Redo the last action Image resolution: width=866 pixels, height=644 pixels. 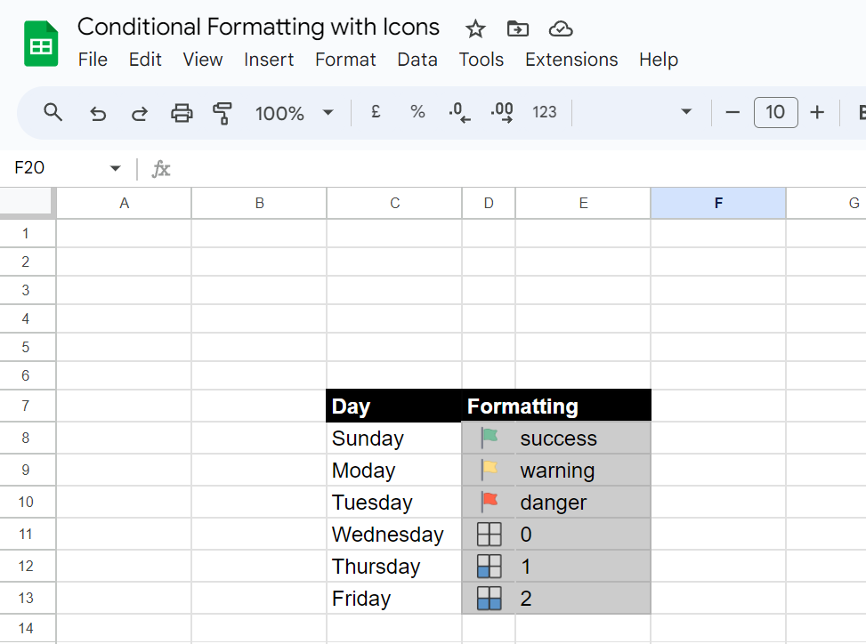[x=140, y=114]
